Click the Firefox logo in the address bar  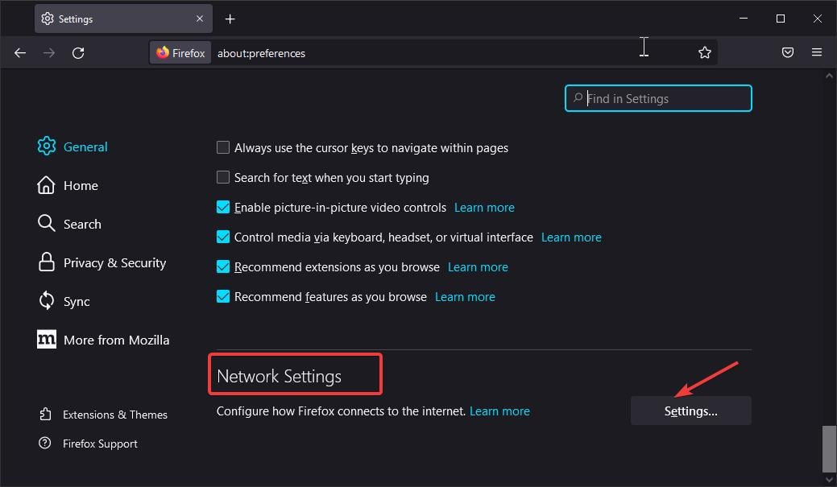(x=164, y=53)
